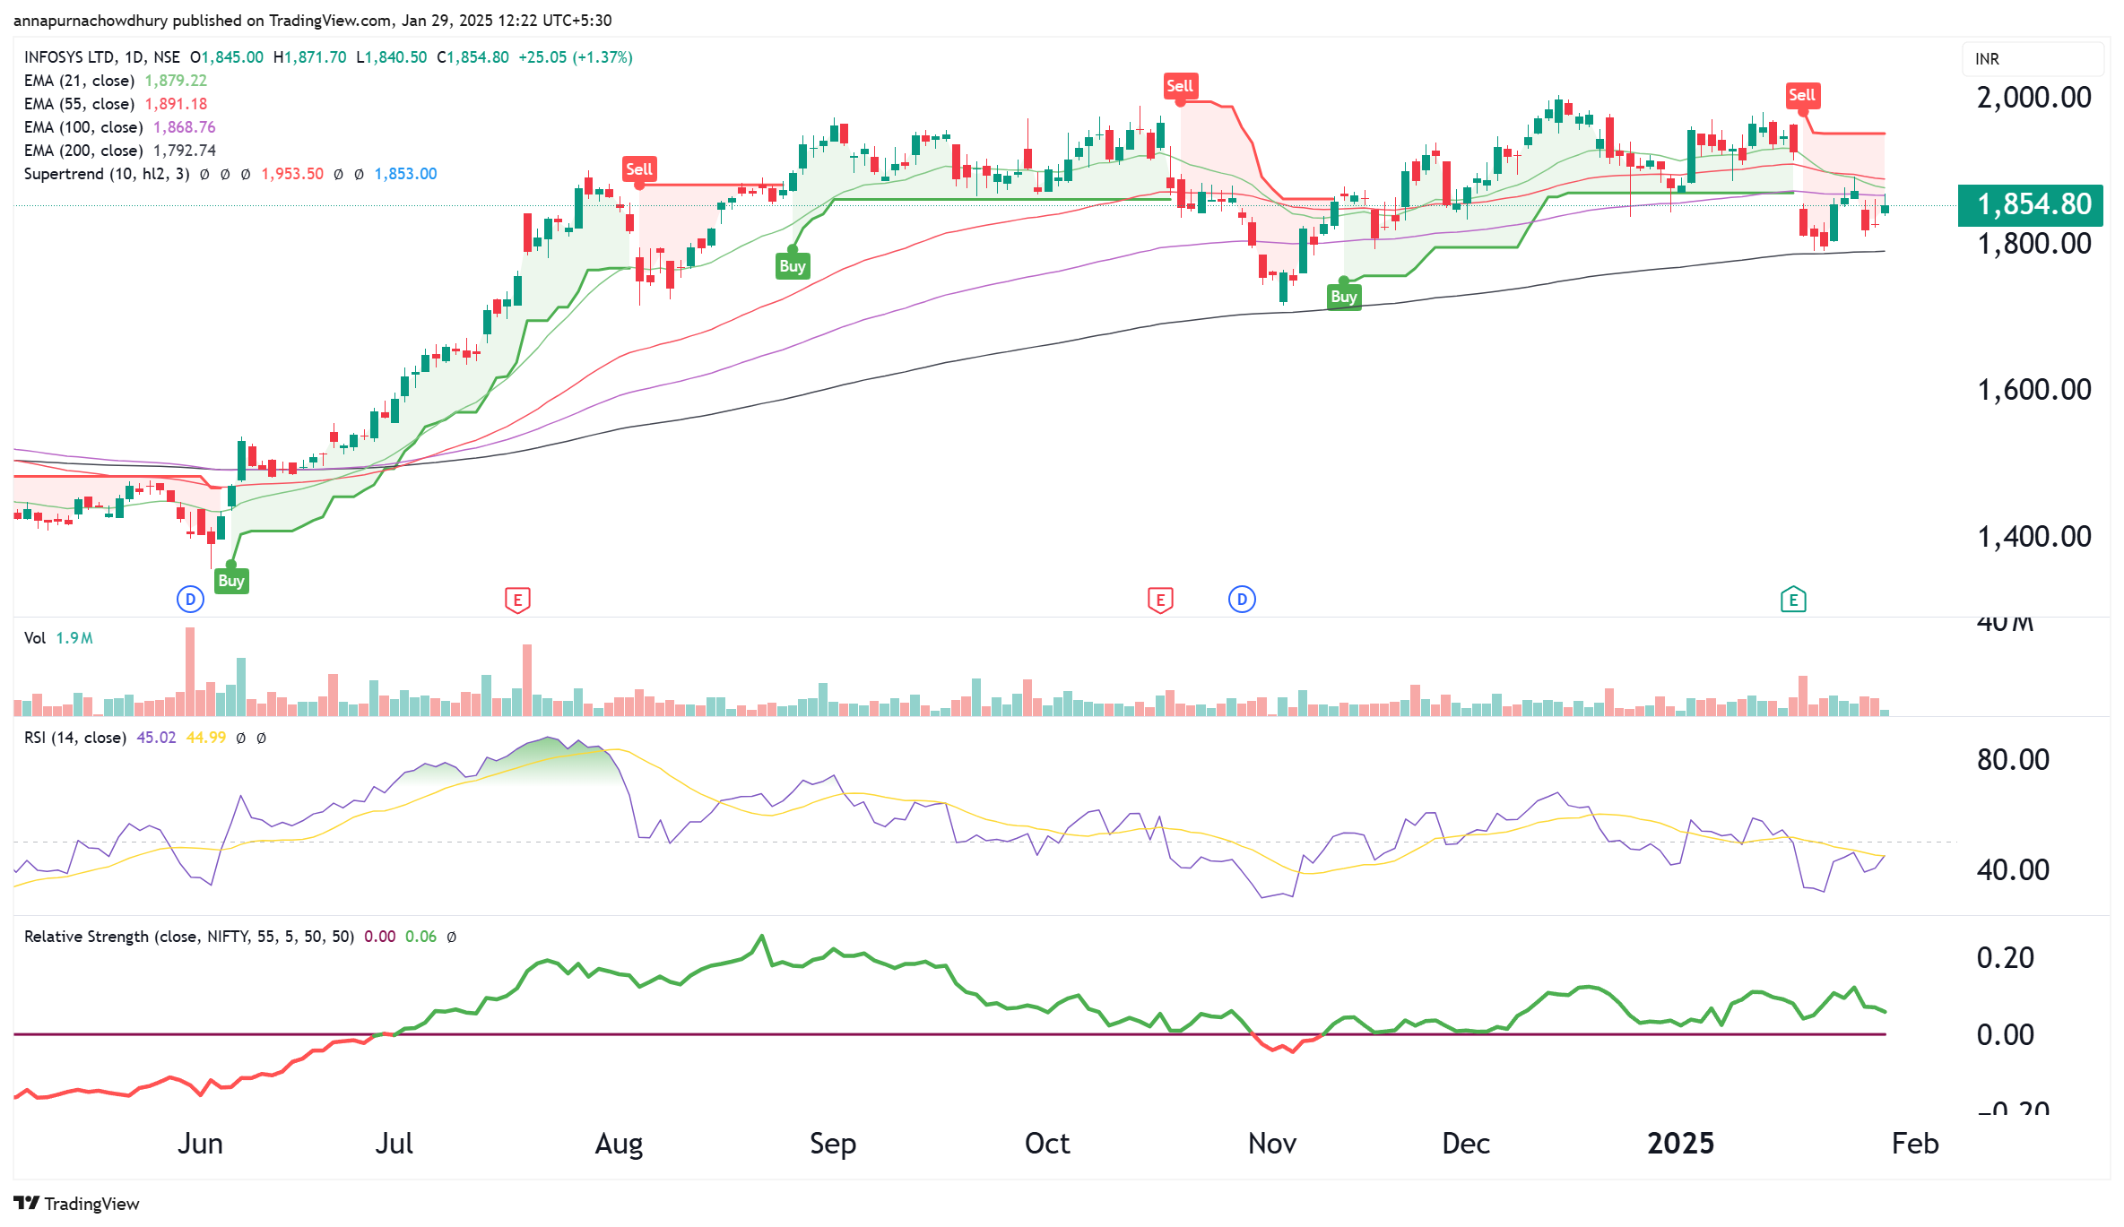
Task: Click the Buy signal label in June
Action: click(x=231, y=581)
